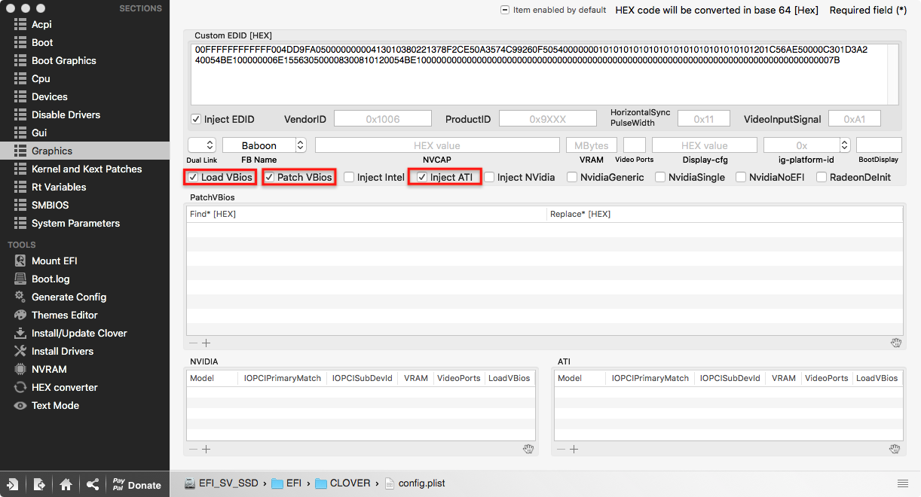
Task: Click config.plist in path bar
Action: pos(415,483)
